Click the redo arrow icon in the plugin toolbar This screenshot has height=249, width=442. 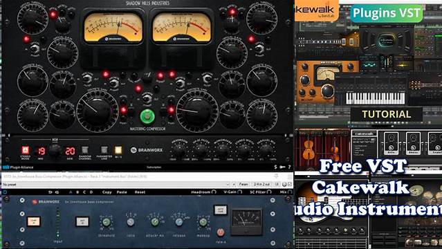[57, 192]
